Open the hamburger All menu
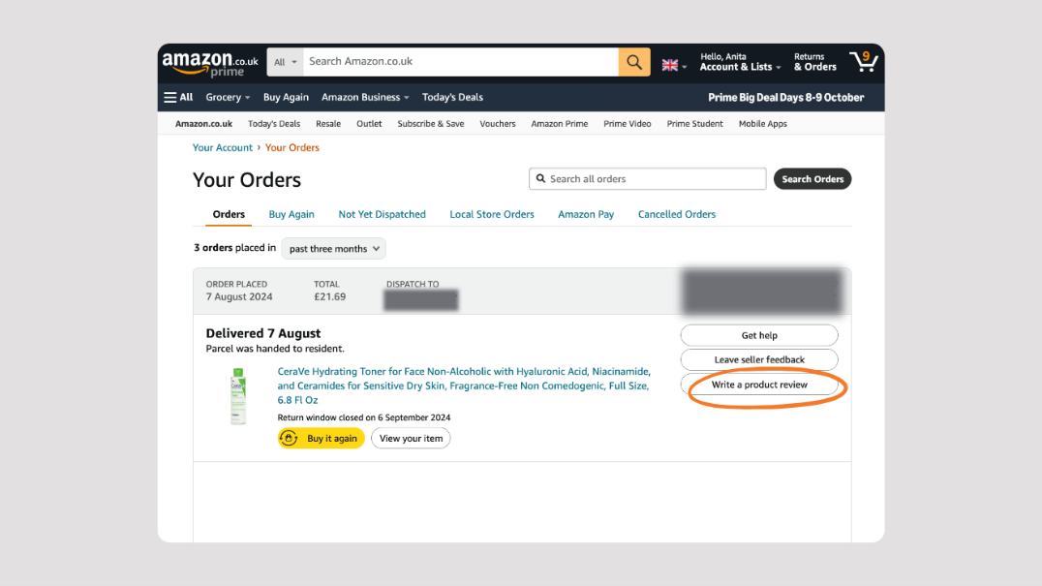Image resolution: width=1042 pixels, height=586 pixels. tap(178, 97)
